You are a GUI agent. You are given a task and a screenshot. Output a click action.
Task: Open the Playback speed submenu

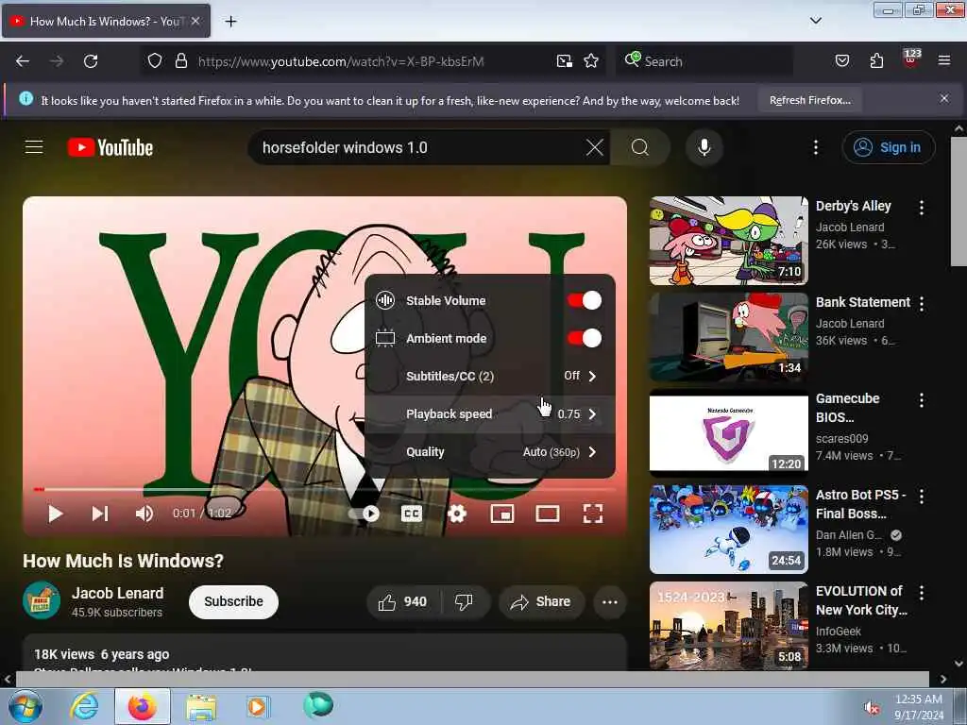click(490, 413)
